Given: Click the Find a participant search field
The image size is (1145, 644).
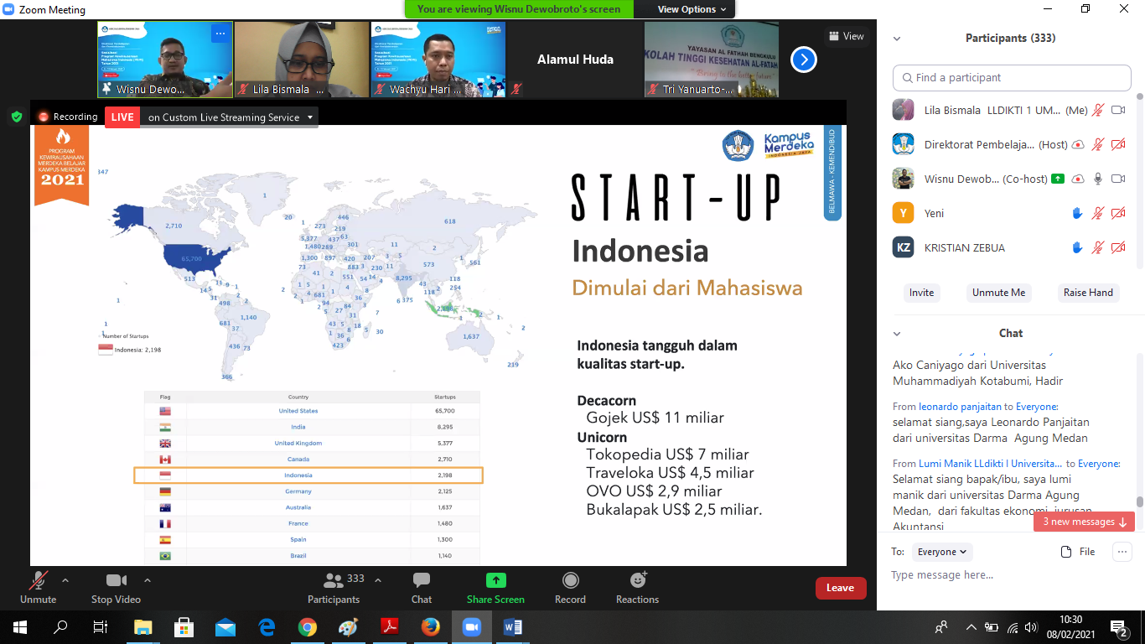Looking at the screenshot, I should coord(1012,78).
